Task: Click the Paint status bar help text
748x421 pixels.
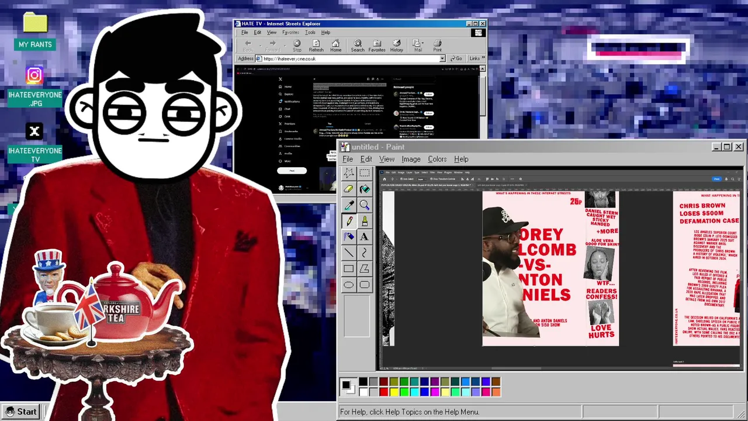Action: [x=410, y=412]
